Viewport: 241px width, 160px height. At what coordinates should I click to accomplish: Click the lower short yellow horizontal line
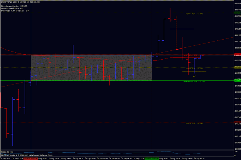point(194,72)
